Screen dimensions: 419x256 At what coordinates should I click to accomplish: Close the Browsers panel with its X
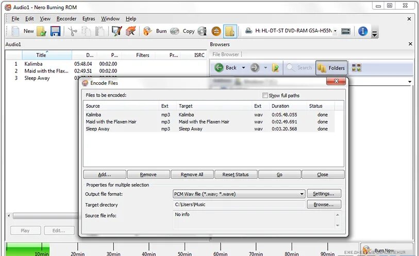(410, 44)
